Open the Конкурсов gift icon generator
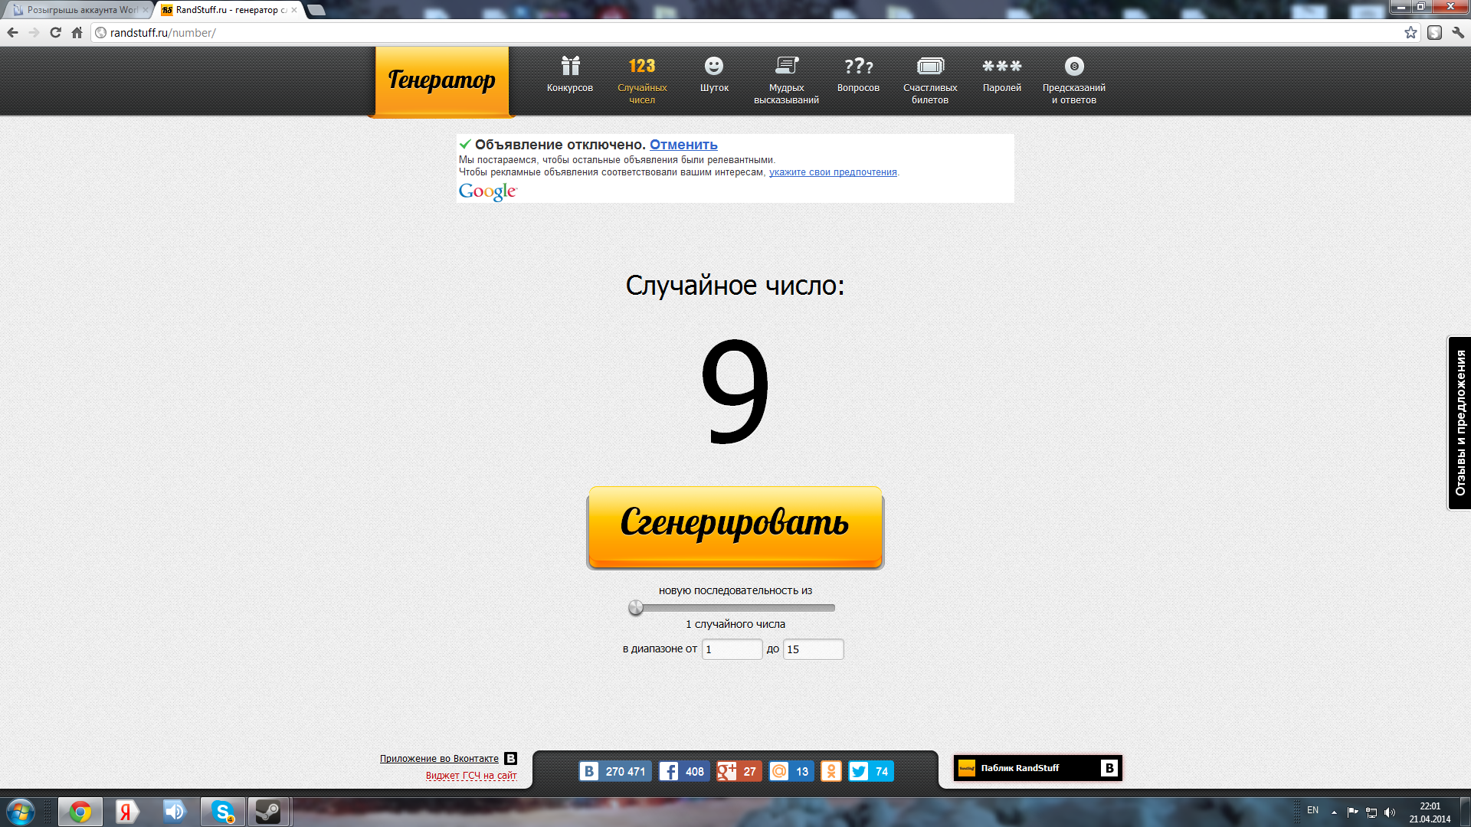 (569, 75)
